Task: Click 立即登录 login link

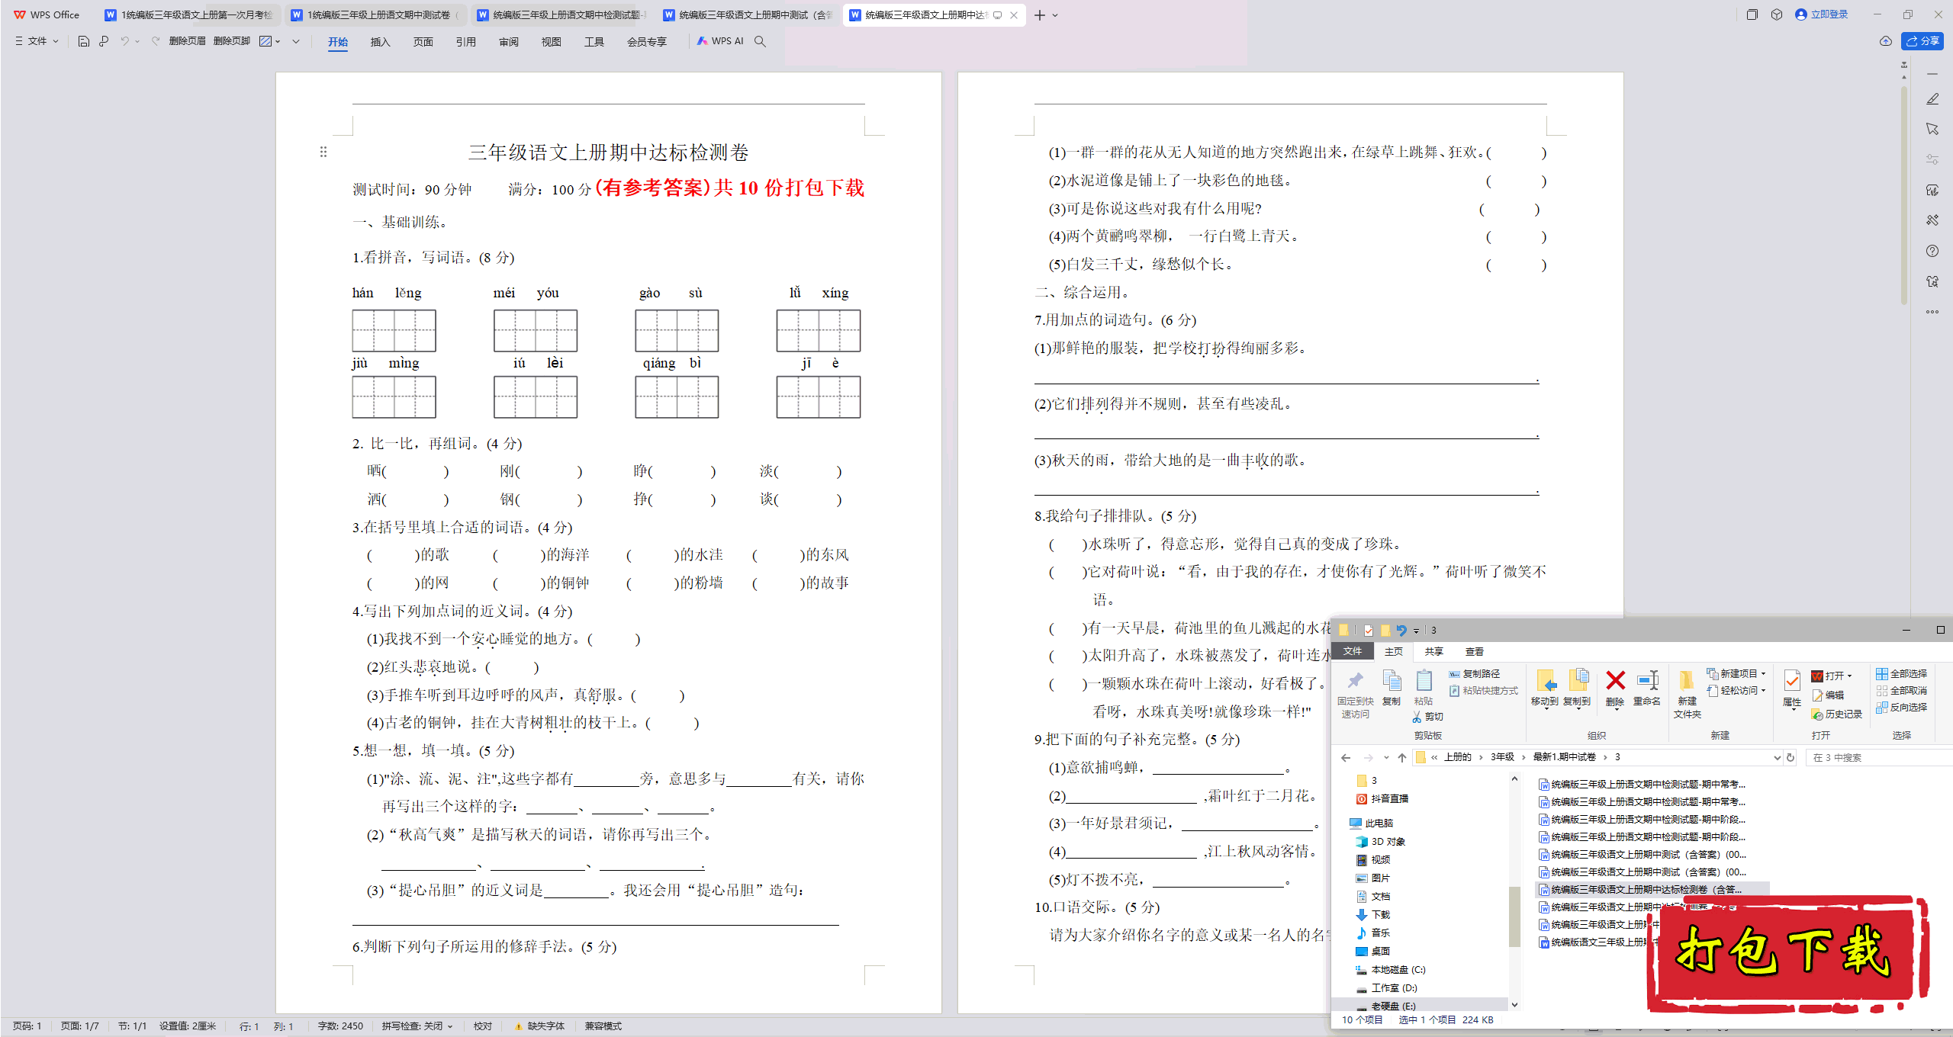Action: tap(1822, 14)
